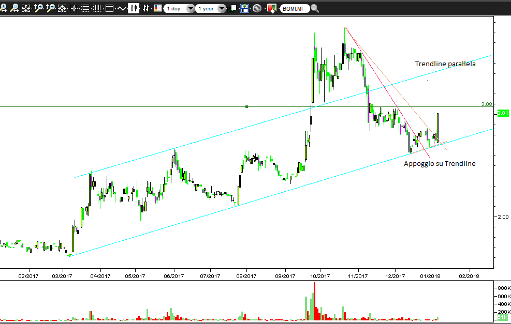Click the chart window layout icon

point(110,8)
